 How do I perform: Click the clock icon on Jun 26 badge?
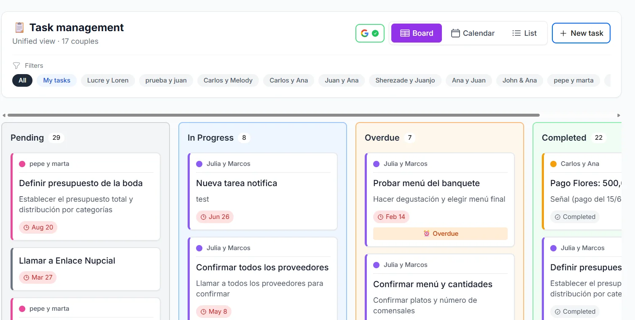click(x=203, y=217)
